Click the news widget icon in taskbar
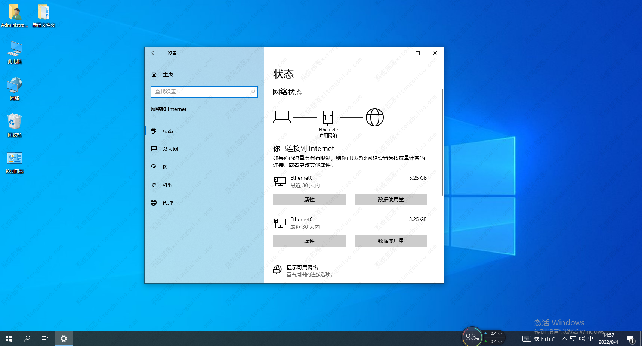The width and height of the screenshot is (642, 346). point(527,339)
